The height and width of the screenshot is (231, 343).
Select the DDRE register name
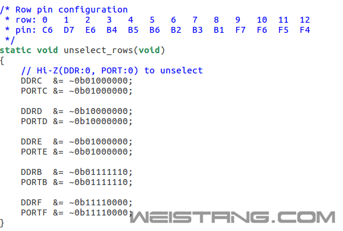32,141
